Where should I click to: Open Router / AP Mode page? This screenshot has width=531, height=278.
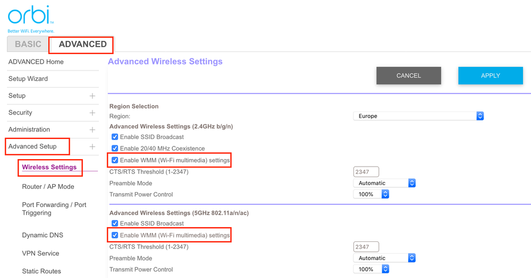48,187
